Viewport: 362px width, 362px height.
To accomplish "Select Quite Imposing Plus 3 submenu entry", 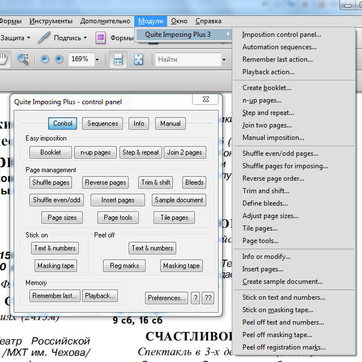I will coord(184,35).
